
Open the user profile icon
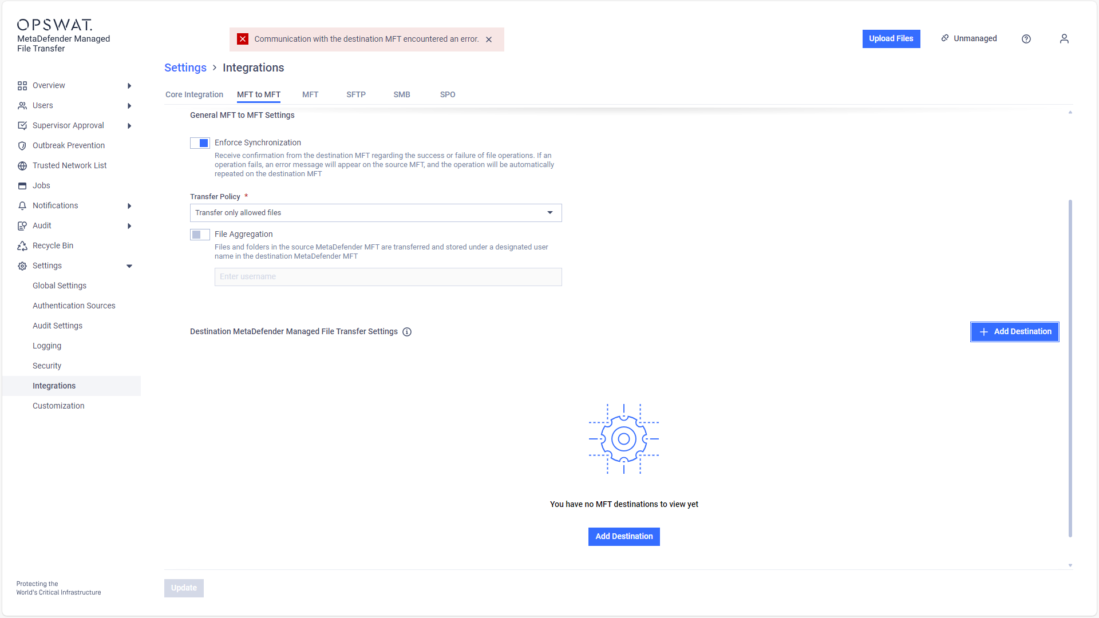tap(1064, 39)
